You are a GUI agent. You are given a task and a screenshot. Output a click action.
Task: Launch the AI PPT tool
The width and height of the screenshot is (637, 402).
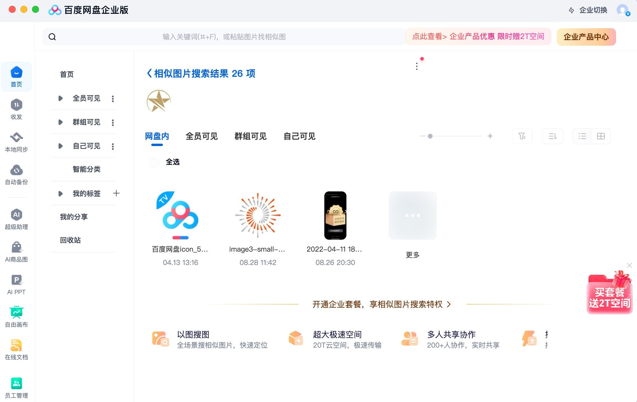coord(16,284)
